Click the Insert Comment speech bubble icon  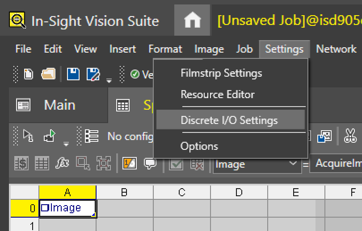click(150, 164)
